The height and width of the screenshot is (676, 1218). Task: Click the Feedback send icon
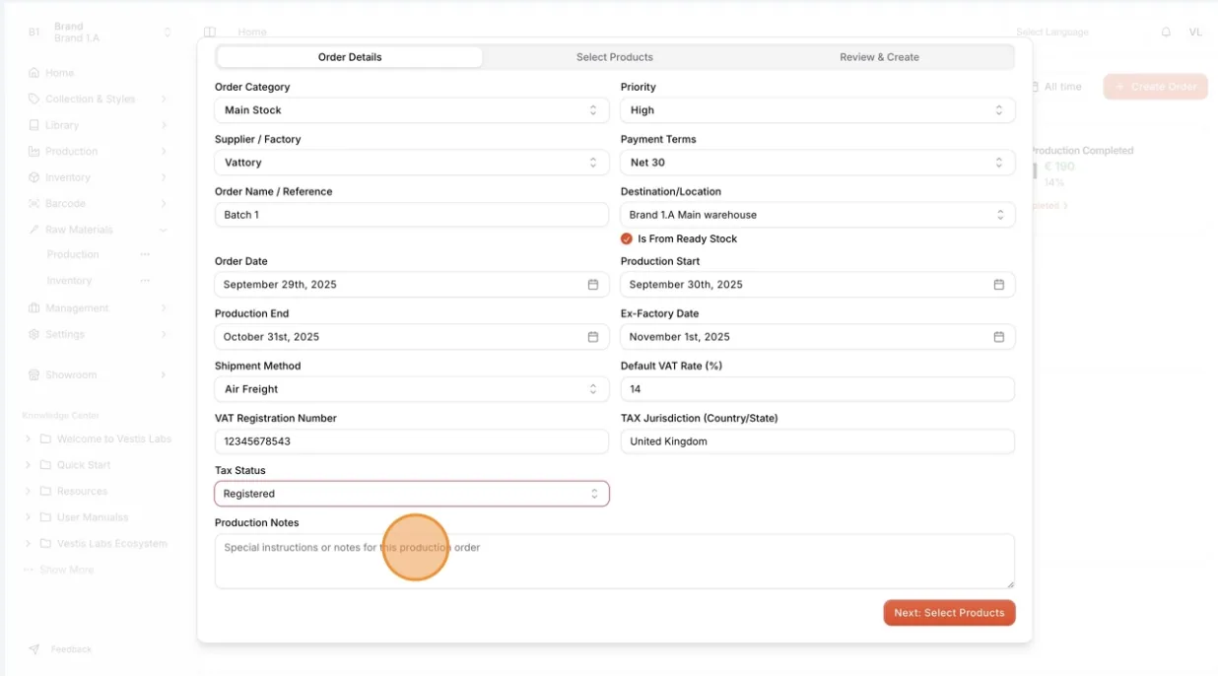pyautogui.click(x=34, y=649)
